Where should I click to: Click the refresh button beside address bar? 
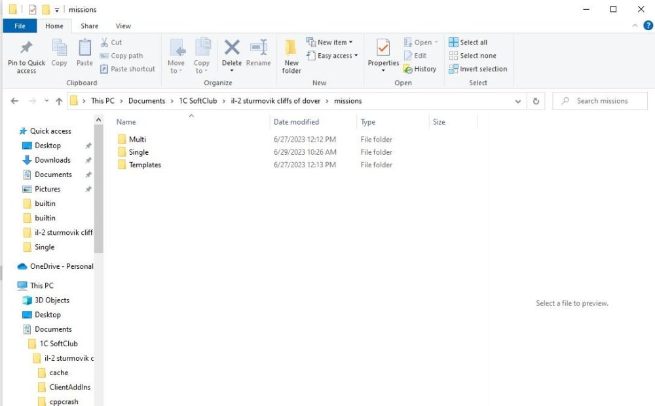pos(536,101)
